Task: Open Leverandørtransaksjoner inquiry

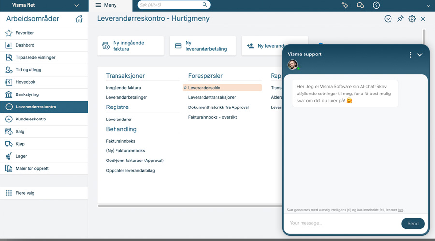Action: point(212,97)
